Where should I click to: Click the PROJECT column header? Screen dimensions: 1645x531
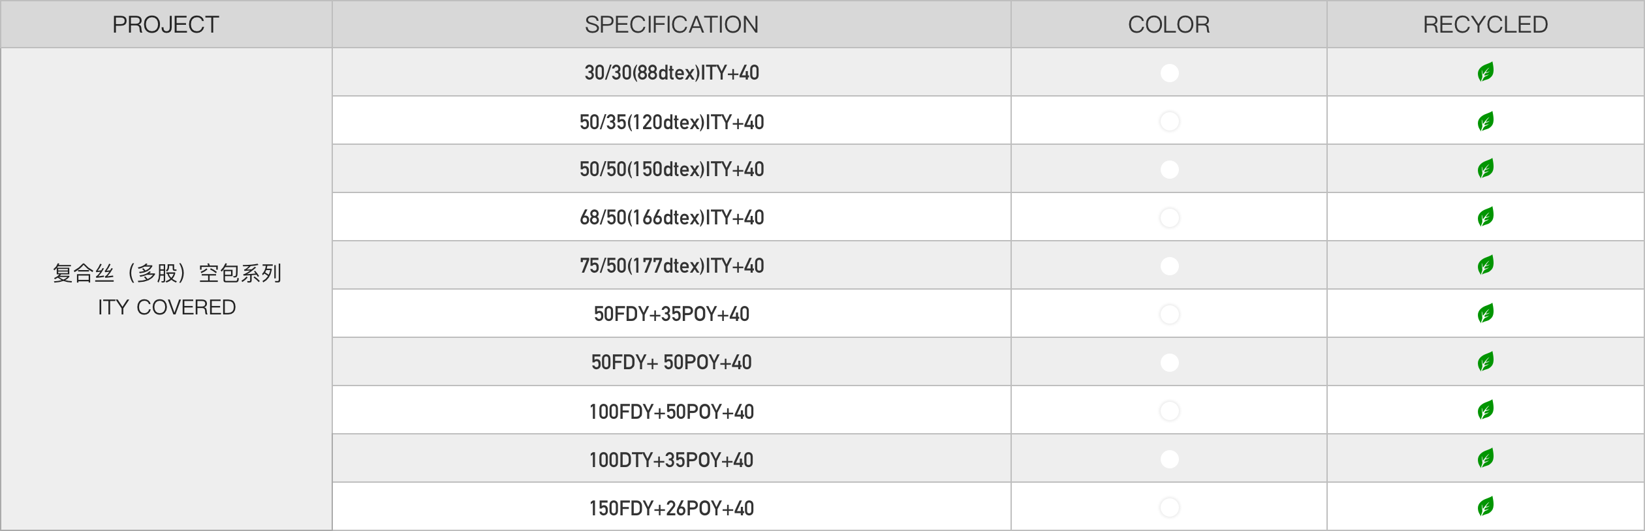coord(166,25)
